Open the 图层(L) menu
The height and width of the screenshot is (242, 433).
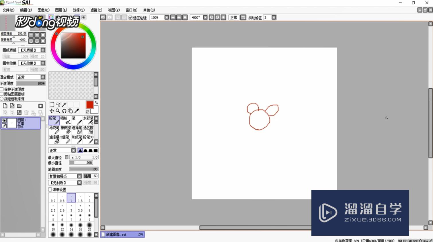61,10
